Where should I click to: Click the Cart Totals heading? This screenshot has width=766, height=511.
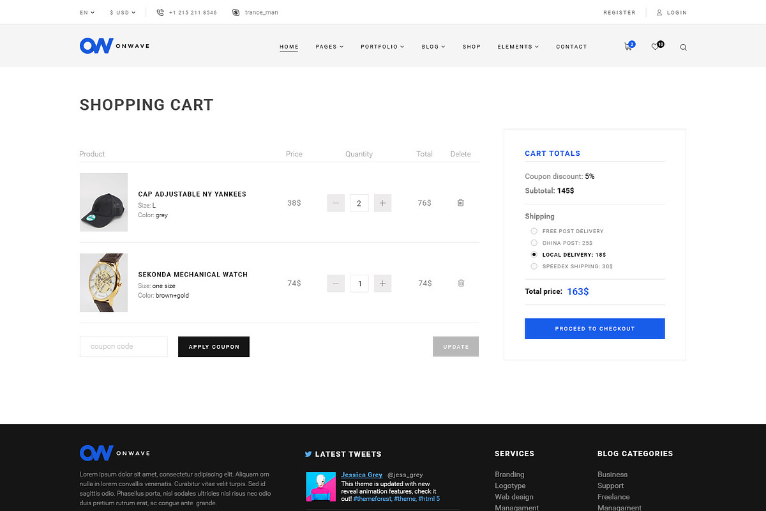553,153
